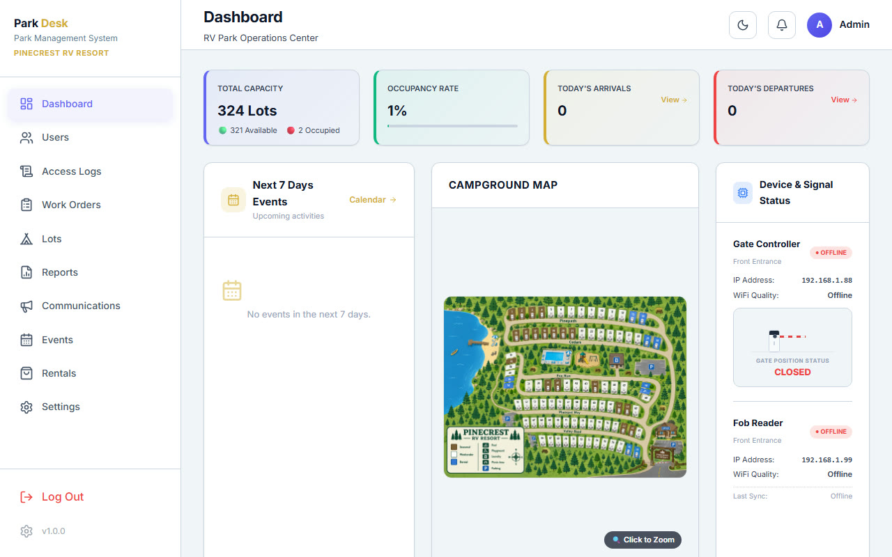Click the Rentals shopping bag icon
892x557 pixels.
click(x=26, y=373)
